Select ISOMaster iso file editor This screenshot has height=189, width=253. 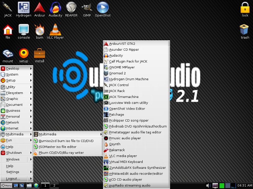pos(68,147)
